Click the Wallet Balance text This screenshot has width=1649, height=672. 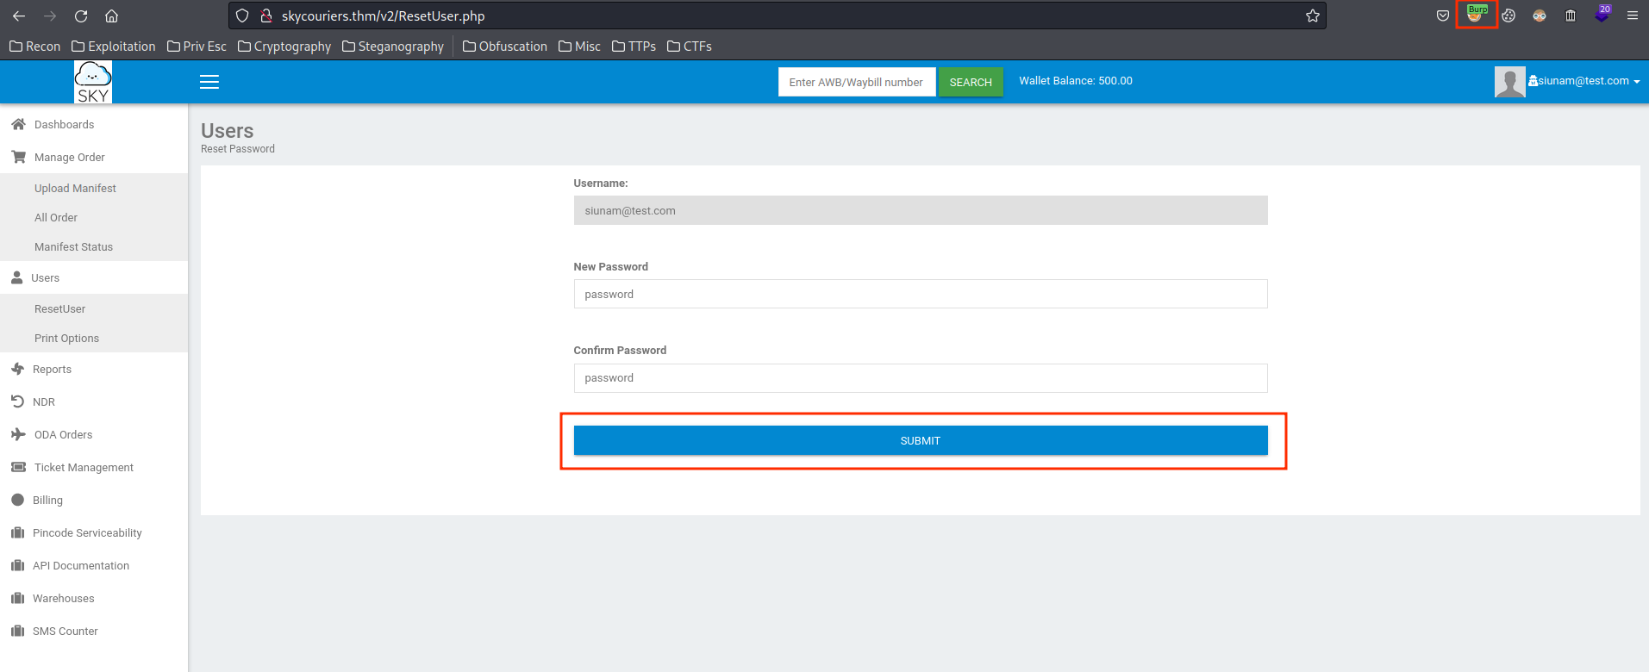[x=1076, y=80]
